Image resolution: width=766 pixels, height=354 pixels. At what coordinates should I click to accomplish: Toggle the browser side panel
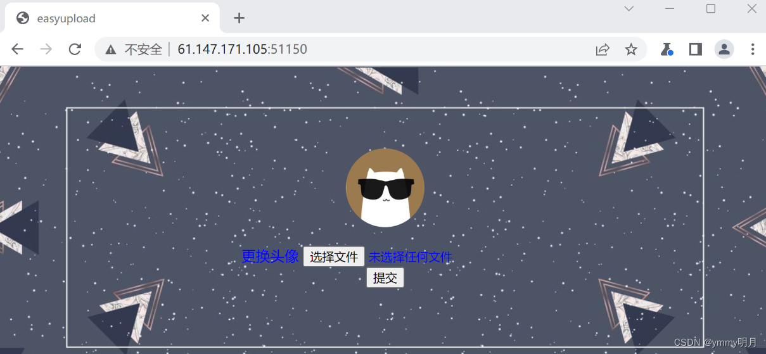click(x=695, y=49)
